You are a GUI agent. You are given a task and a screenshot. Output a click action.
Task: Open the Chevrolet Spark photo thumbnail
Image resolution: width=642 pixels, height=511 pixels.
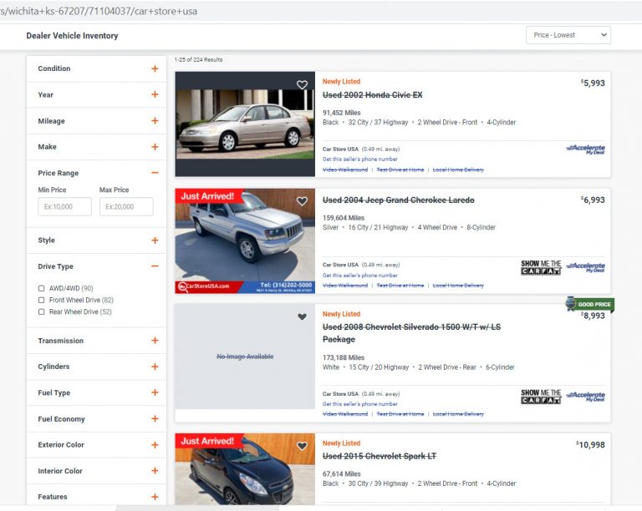click(x=245, y=469)
